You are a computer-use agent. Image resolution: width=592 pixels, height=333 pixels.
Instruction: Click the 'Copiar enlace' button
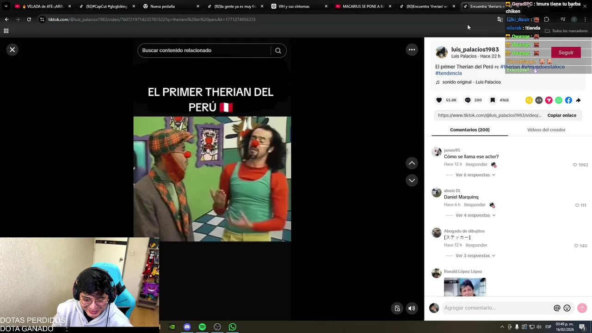click(561, 115)
